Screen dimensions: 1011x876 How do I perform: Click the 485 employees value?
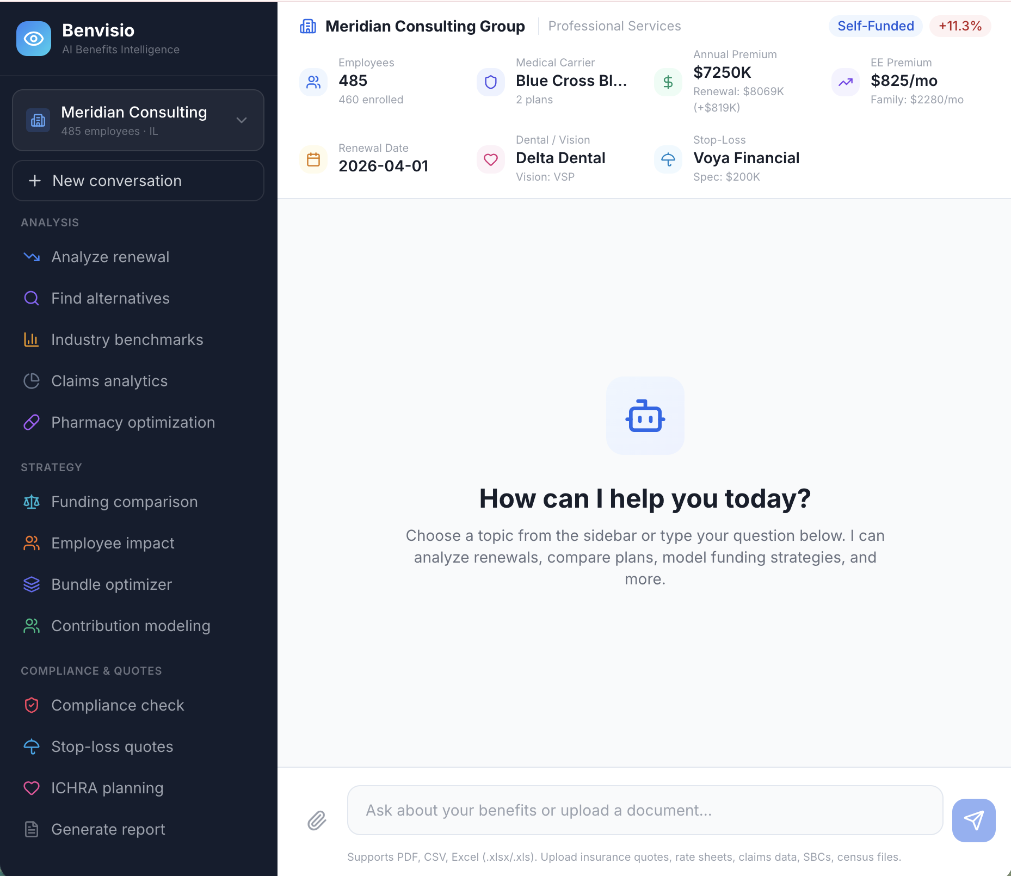353,81
